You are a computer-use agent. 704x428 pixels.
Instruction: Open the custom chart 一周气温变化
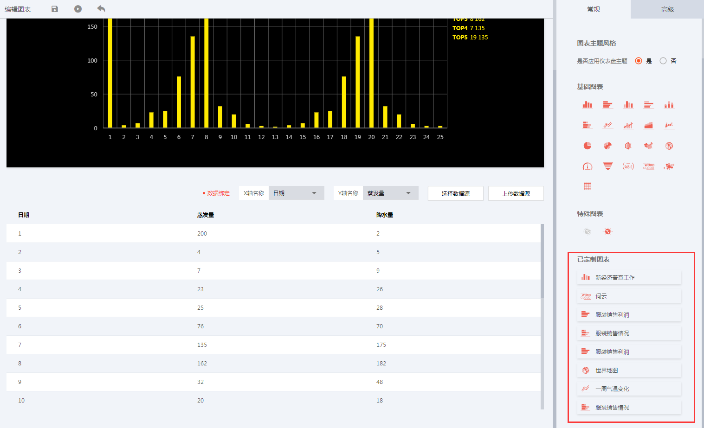pyautogui.click(x=629, y=389)
